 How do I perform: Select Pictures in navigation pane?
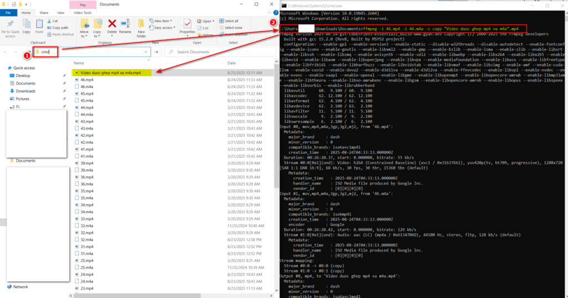click(22, 99)
